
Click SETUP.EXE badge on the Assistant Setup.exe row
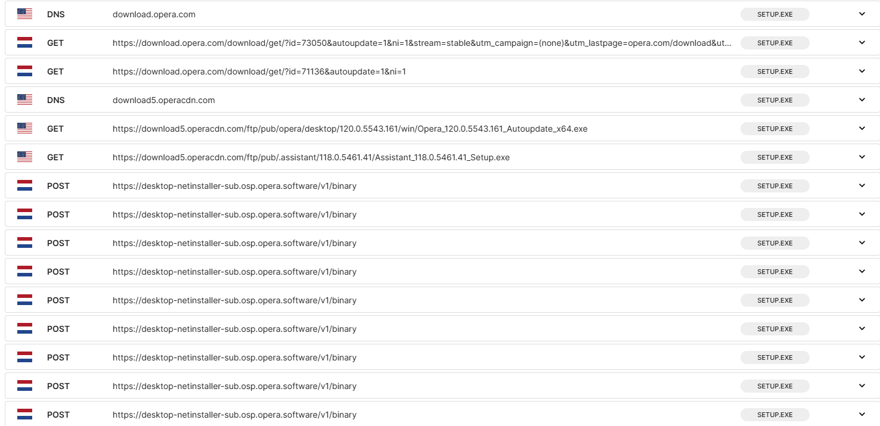(774, 157)
